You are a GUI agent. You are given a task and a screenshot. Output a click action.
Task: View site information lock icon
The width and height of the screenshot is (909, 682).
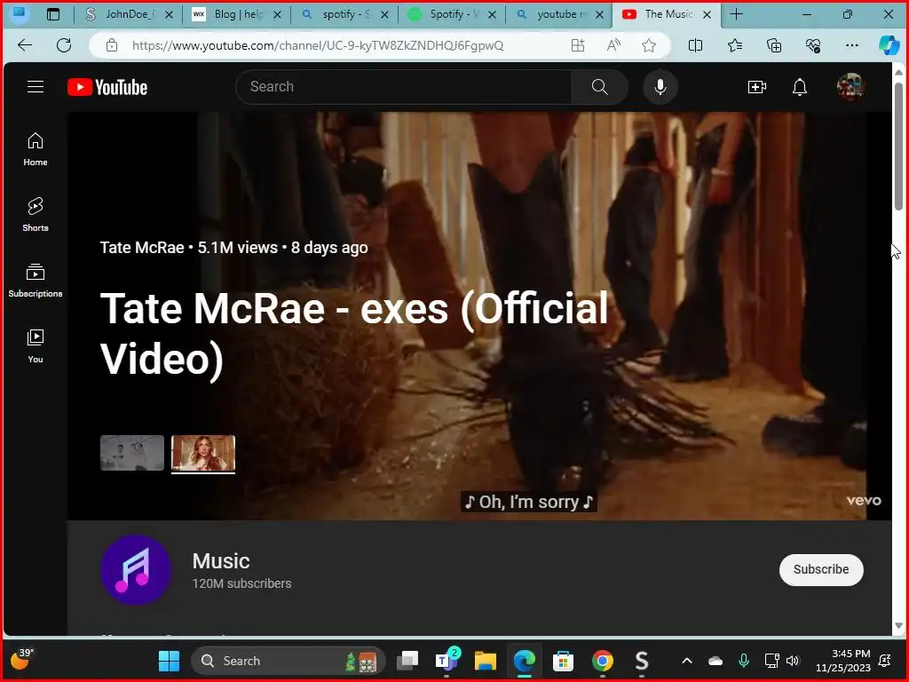pyautogui.click(x=112, y=45)
